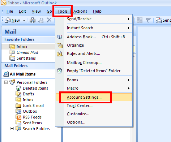Choose Address Book menu entry

pos(94,37)
